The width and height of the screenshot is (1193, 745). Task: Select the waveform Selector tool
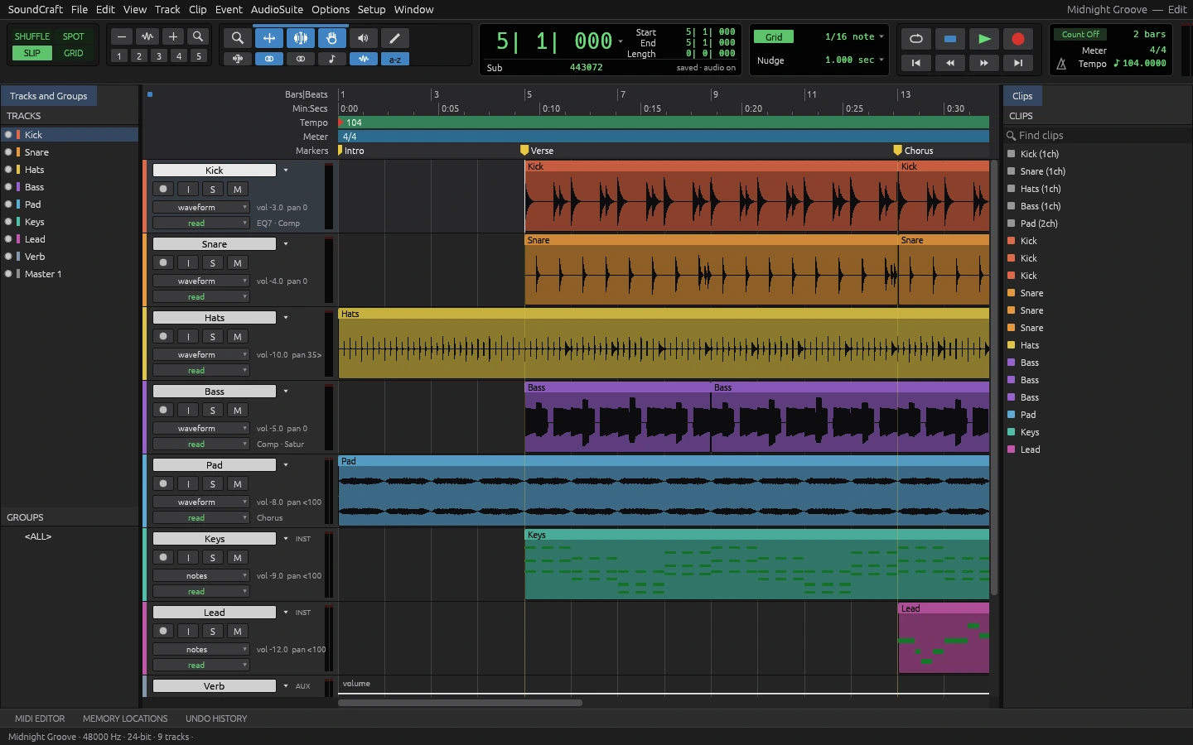point(301,38)
